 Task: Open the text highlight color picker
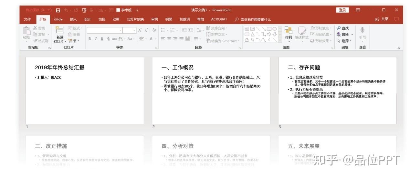point(142,39)
